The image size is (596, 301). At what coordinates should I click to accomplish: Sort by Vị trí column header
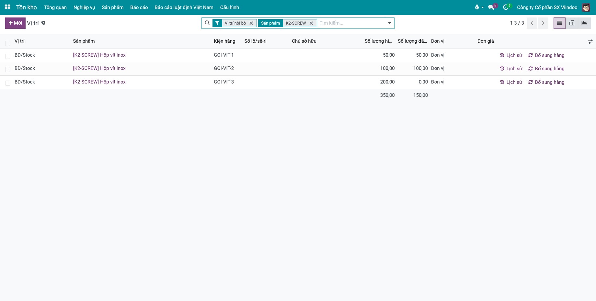pos(19,41)
